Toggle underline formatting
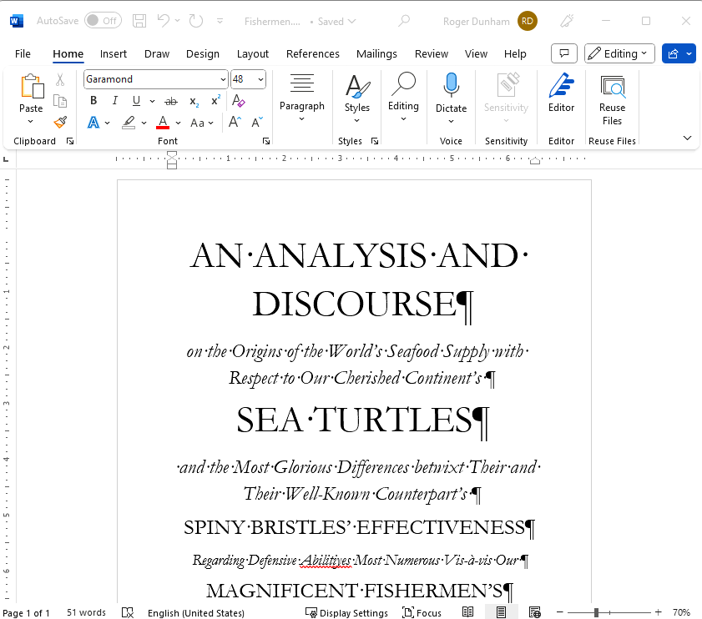Viewport: 702px width, 619px height. (x=135, y=100)
